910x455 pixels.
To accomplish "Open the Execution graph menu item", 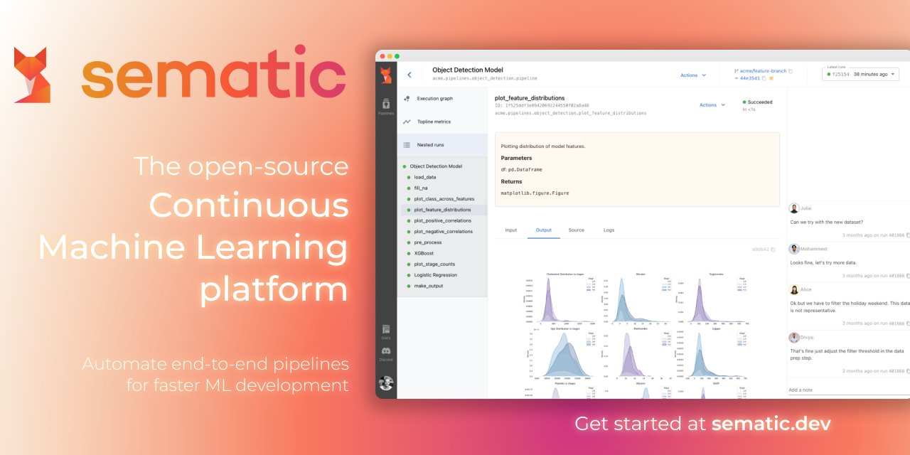I will pos(442,99).
